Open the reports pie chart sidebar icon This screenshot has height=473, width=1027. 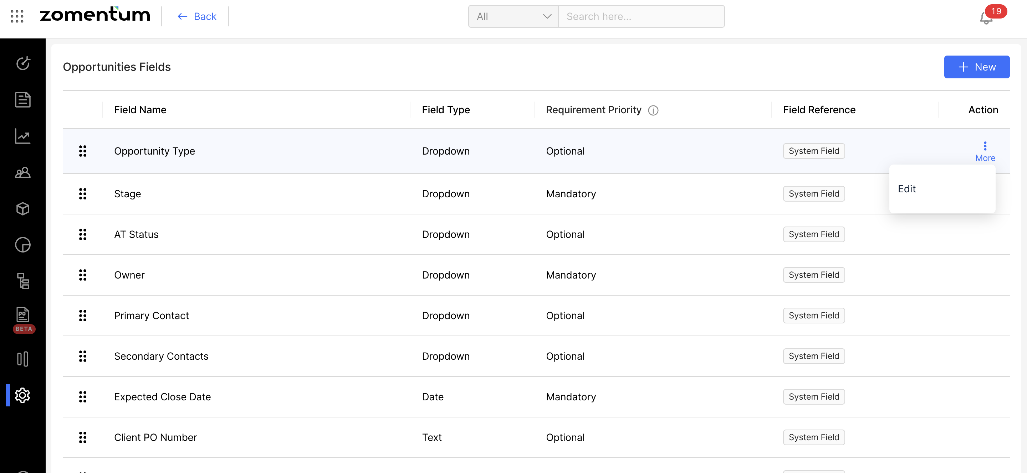point(23,245)
